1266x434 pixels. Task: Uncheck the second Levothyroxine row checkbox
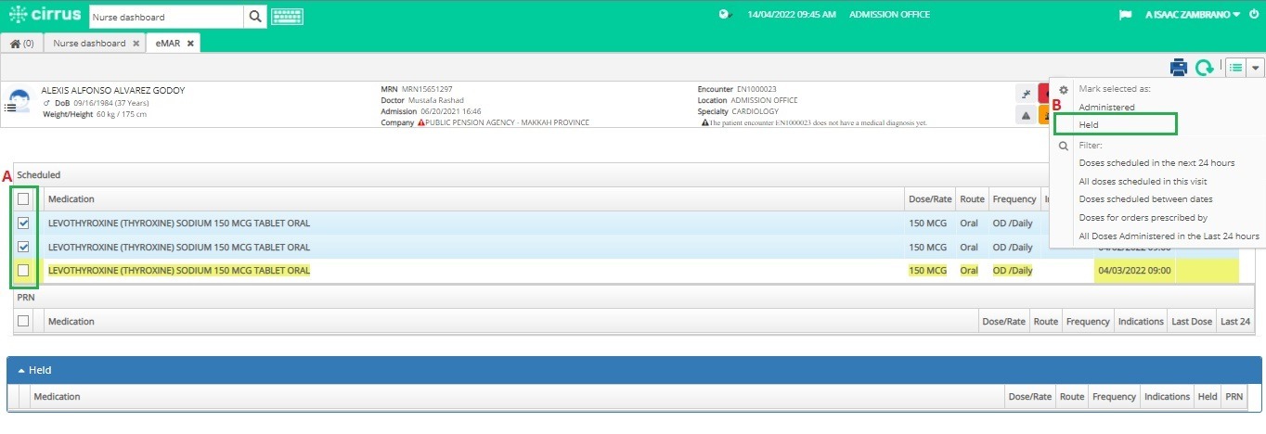(23, 247)
